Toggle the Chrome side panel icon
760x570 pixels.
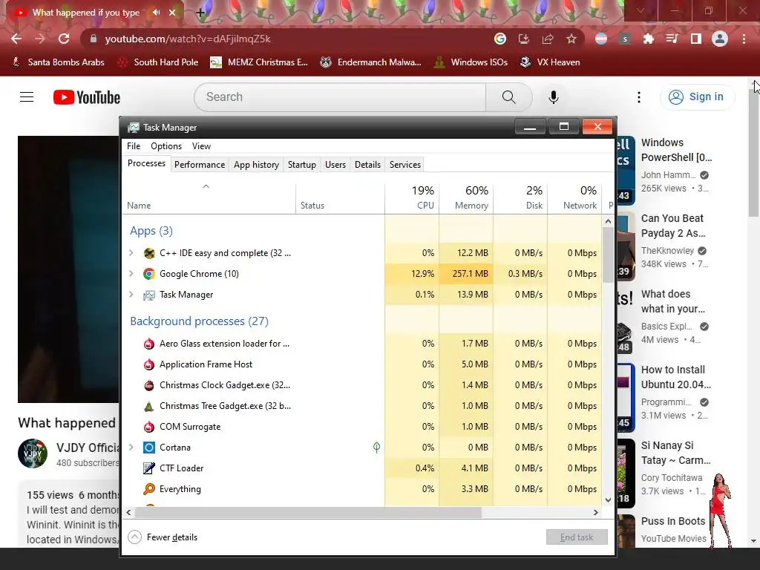click(x=696, y=39)
